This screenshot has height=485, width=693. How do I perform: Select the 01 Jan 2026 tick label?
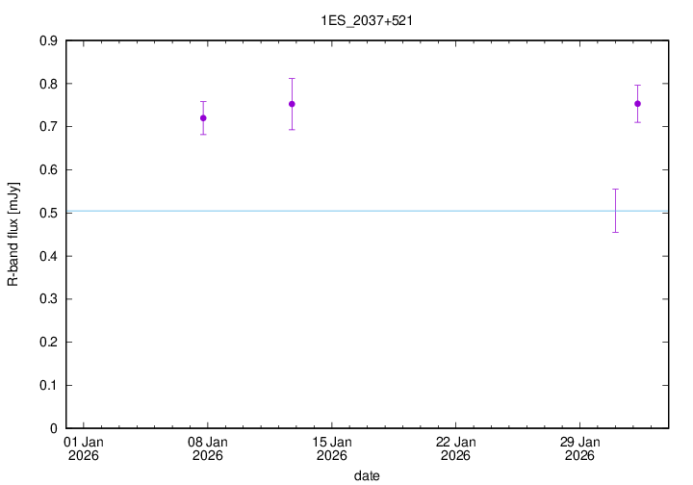pos(83,448)
